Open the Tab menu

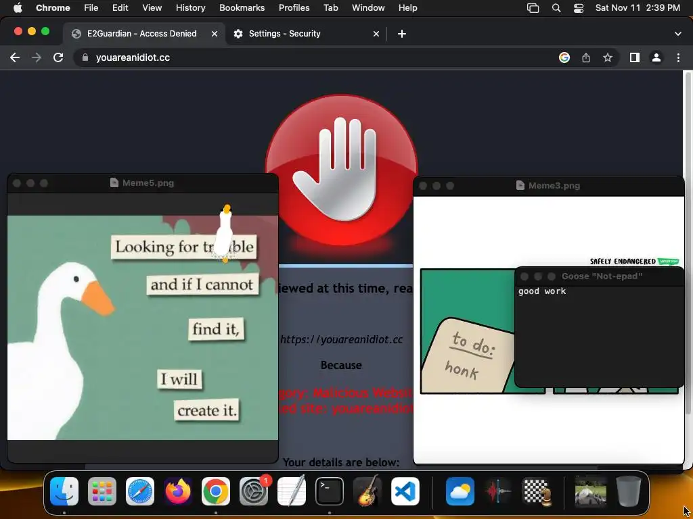(330, 8)
